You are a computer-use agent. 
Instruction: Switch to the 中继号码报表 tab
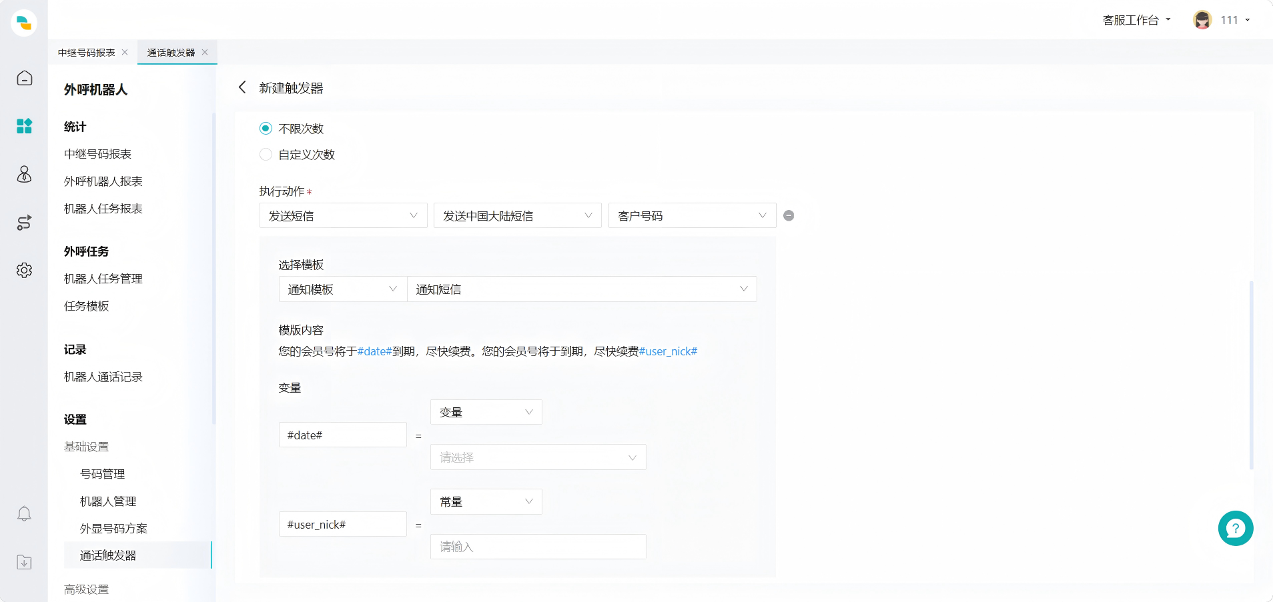point(86,53)
